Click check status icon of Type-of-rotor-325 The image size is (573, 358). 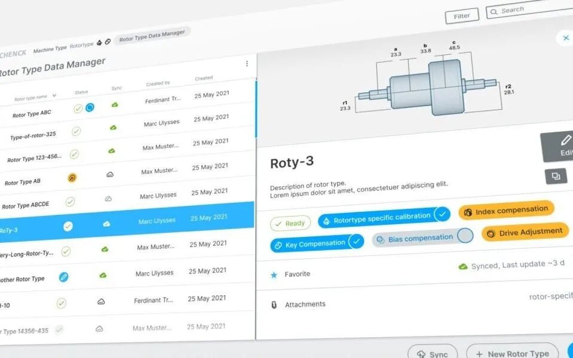point(76,131)
